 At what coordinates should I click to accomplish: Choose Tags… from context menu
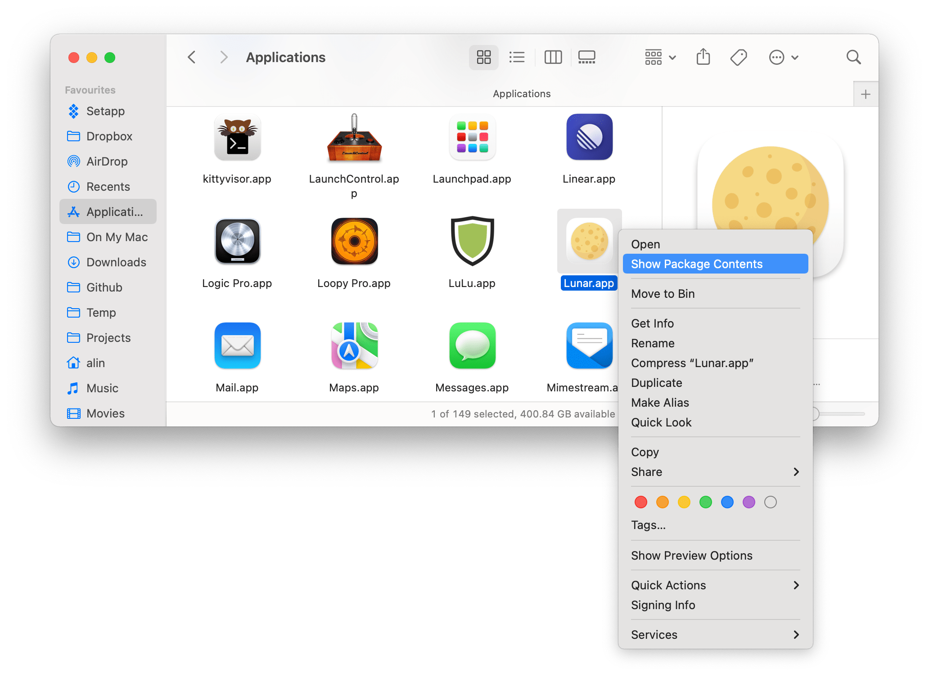pos(716,525)
